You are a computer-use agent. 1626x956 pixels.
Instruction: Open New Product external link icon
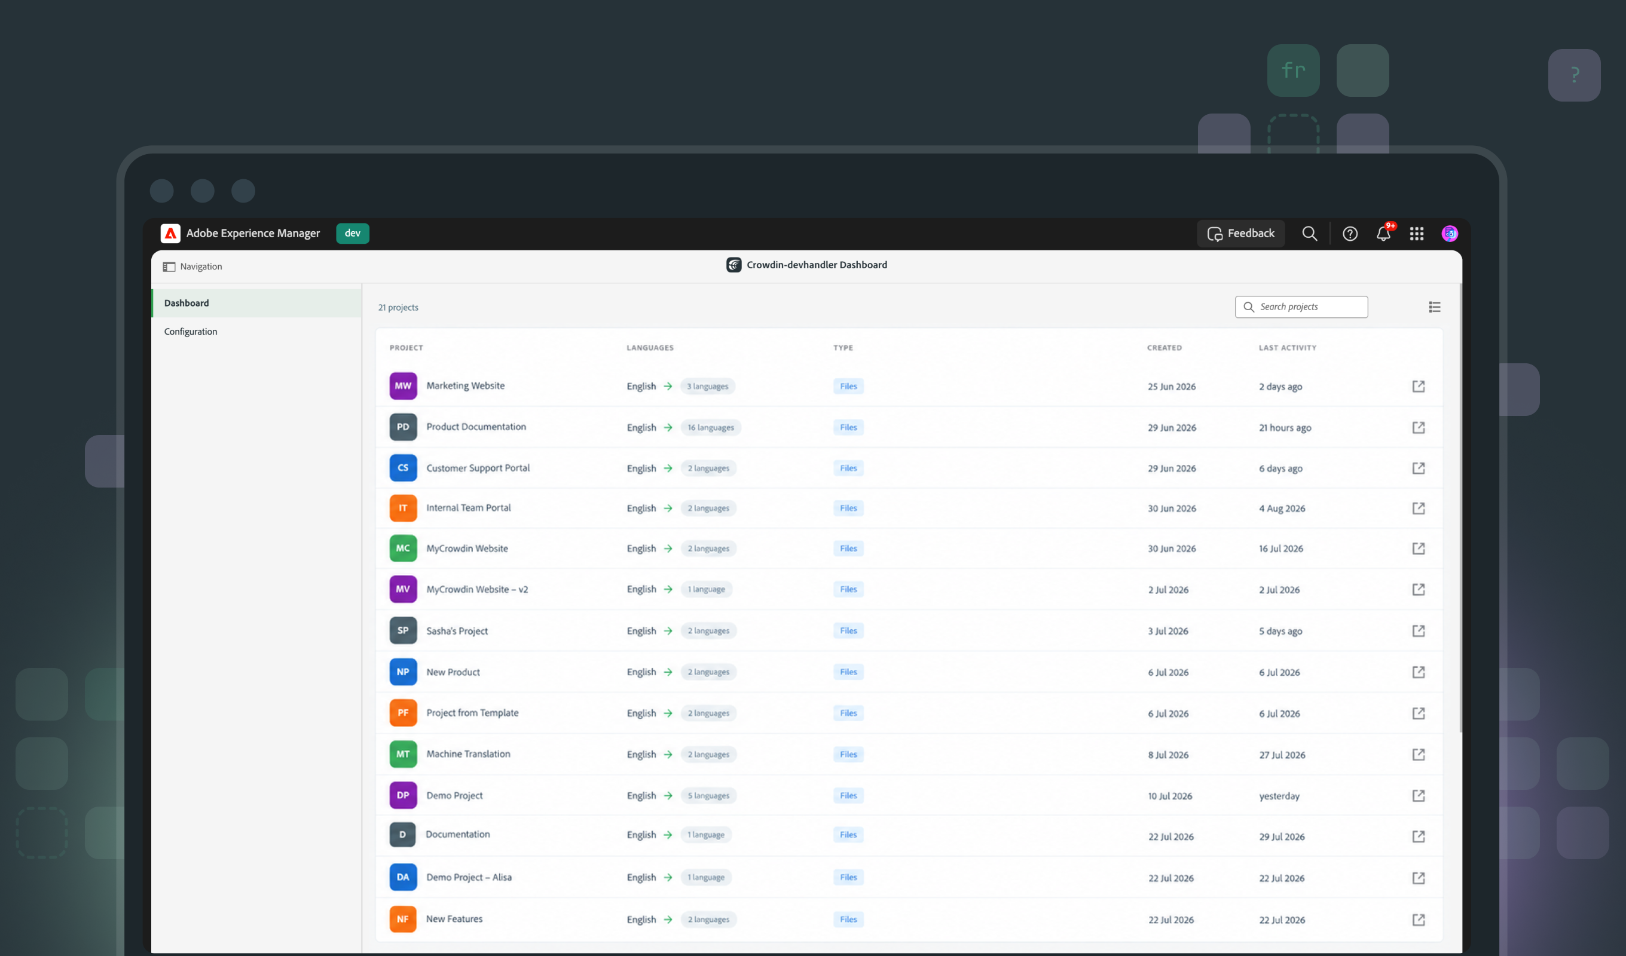coord(1418,672)
